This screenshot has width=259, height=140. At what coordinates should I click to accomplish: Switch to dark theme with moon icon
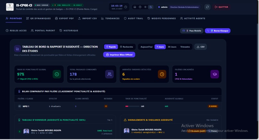[x=151, y=7]
